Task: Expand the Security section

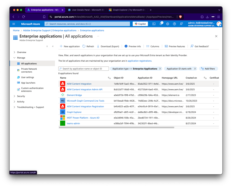Action: click(14, 96)
